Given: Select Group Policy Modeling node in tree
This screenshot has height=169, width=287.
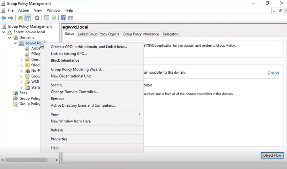Looking at the screenshot, I should point(27,98).
